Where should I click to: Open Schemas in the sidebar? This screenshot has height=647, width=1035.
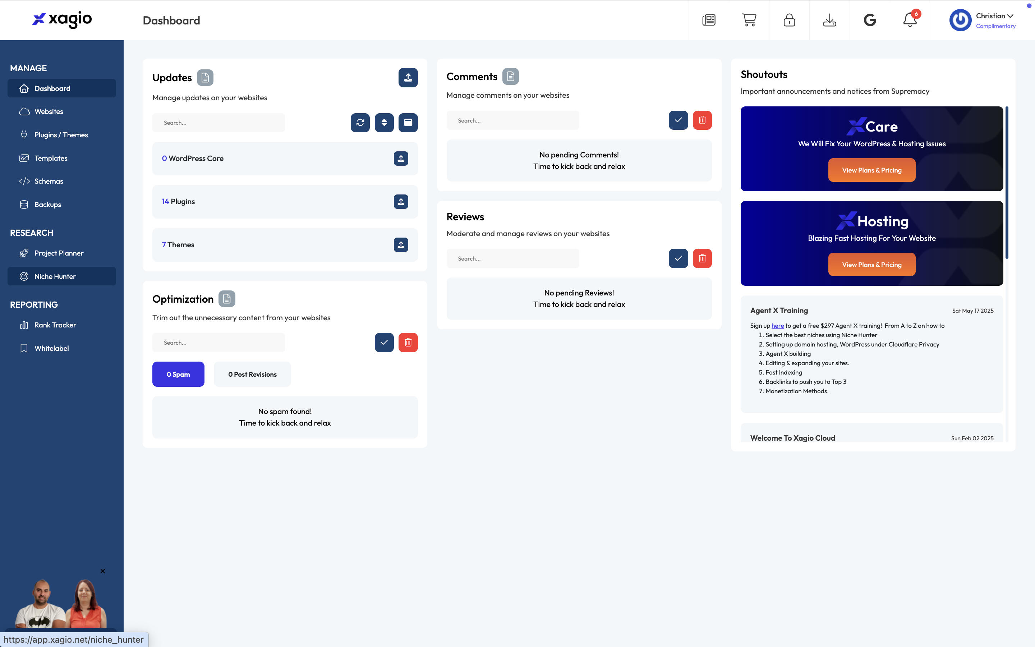tap(61, 181)
